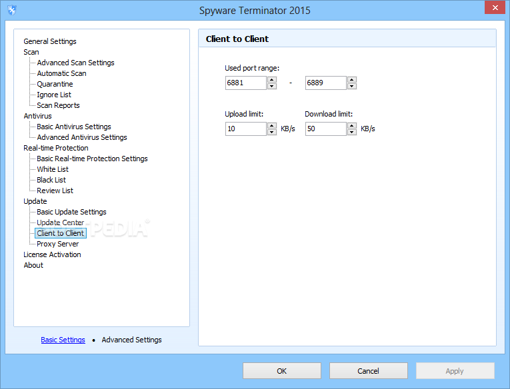Go to Automatic Scan settings
The height and width of the screenshot is (389, 510).
(61, 73)
